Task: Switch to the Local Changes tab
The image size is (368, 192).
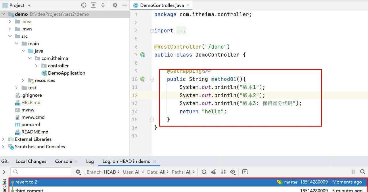Action: click(x=31, y=161)
